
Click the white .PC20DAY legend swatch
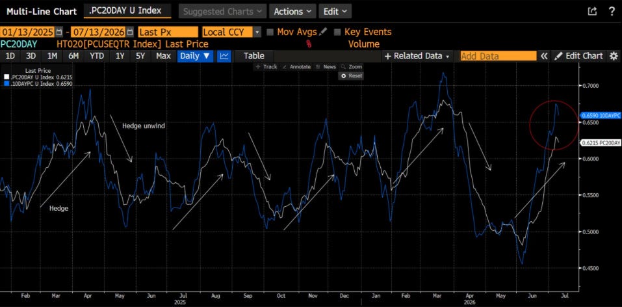[6, 77]
